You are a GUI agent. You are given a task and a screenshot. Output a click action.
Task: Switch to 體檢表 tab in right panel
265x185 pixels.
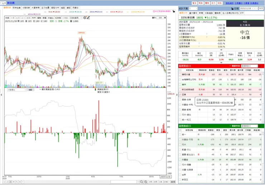click(x=217, y=13)
